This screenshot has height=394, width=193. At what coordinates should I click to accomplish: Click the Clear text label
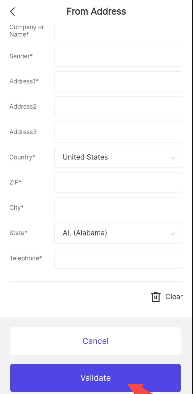tap(174, 296)
